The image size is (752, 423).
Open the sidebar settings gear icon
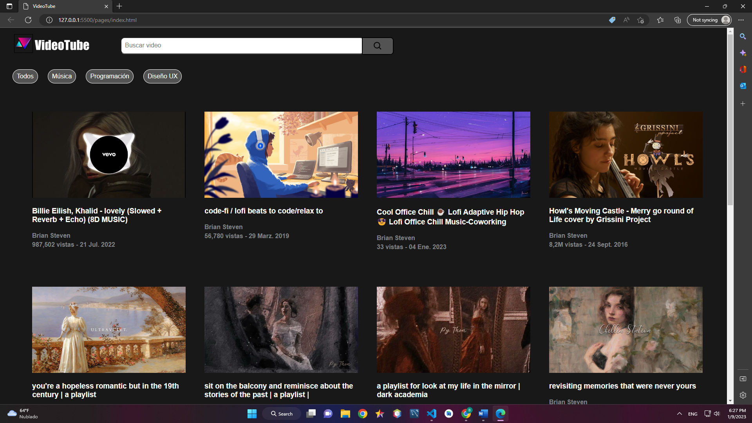click(743, 395)
